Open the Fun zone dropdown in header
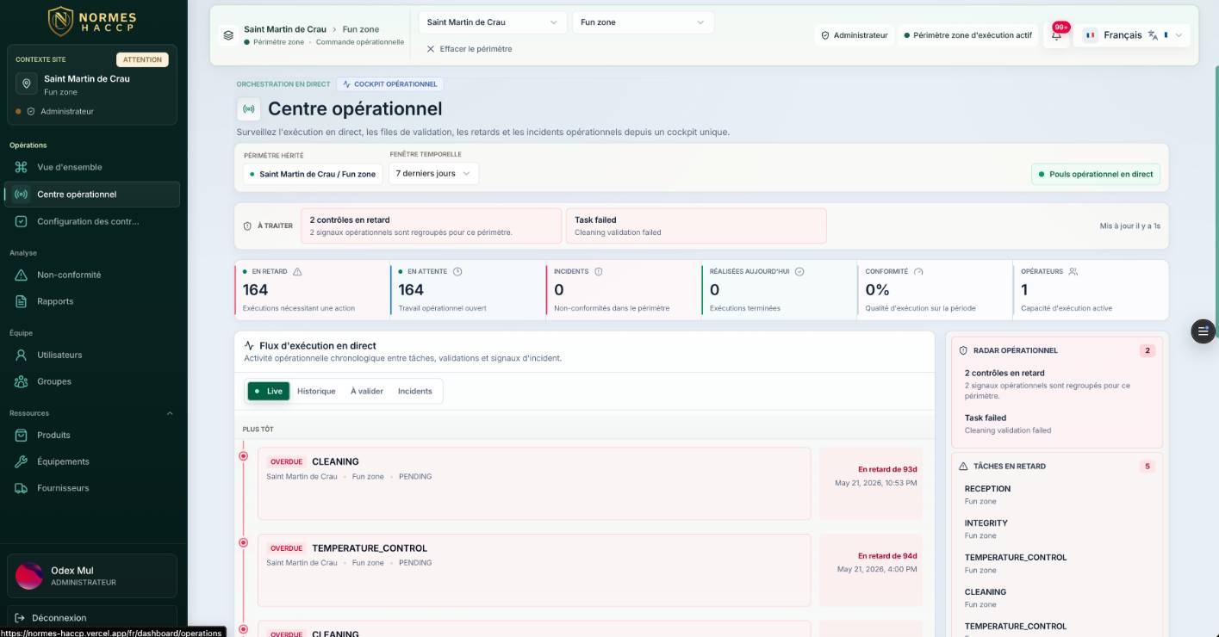The width and height of the screenshot is (1219, 637). [643, 22]
